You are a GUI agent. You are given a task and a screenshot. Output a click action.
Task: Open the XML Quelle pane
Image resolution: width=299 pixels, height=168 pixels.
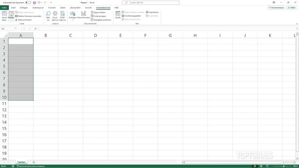click(x=118, y=15)
